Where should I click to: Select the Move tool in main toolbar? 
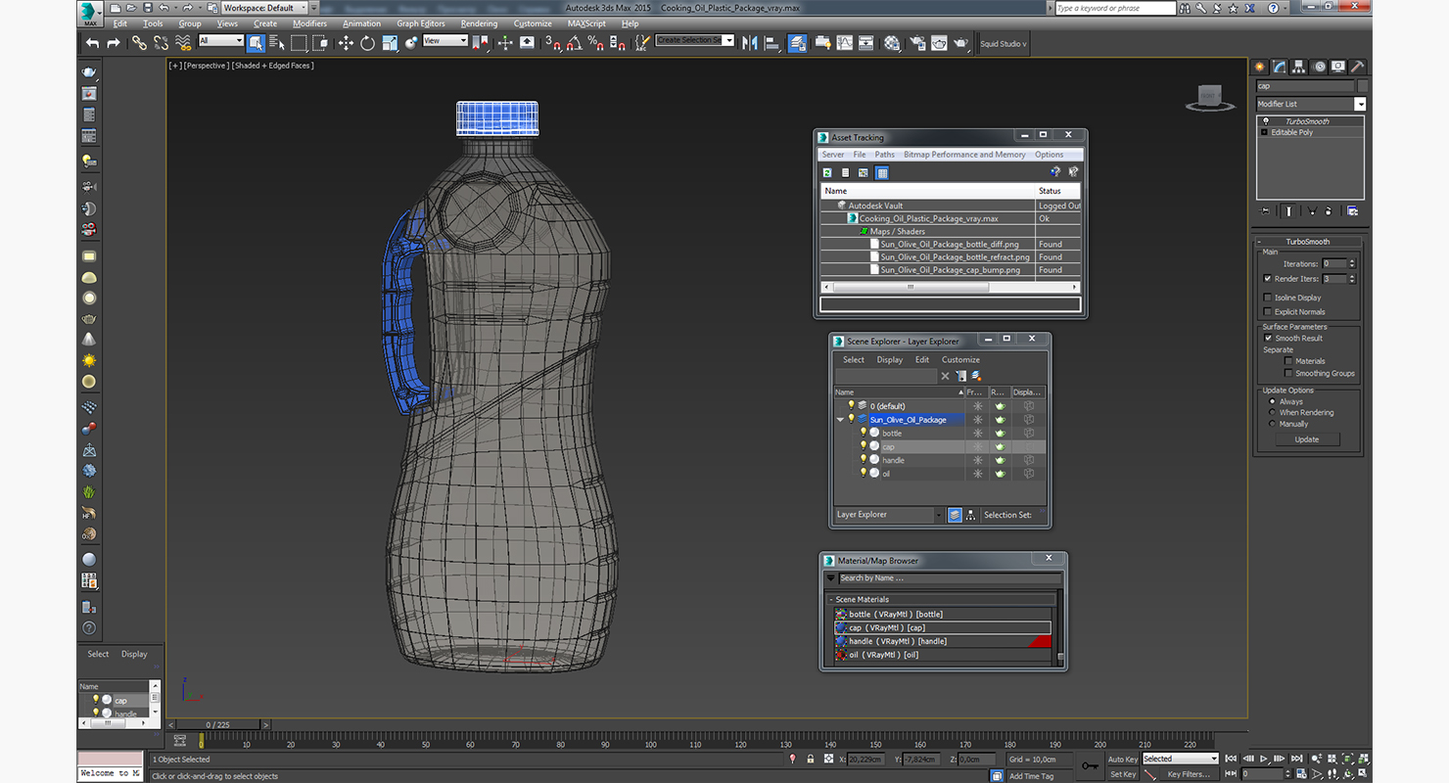pos(346,43)
